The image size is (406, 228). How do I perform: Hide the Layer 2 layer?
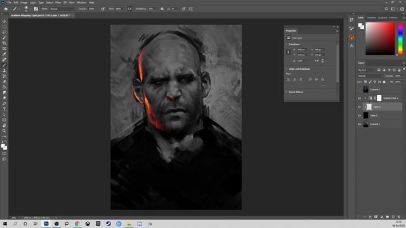tap(359, 107)
